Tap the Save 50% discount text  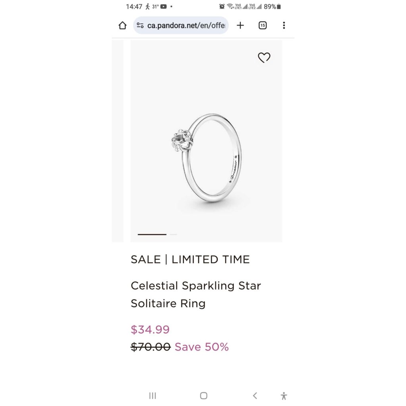pyautogui.click(x=202, y=347)
